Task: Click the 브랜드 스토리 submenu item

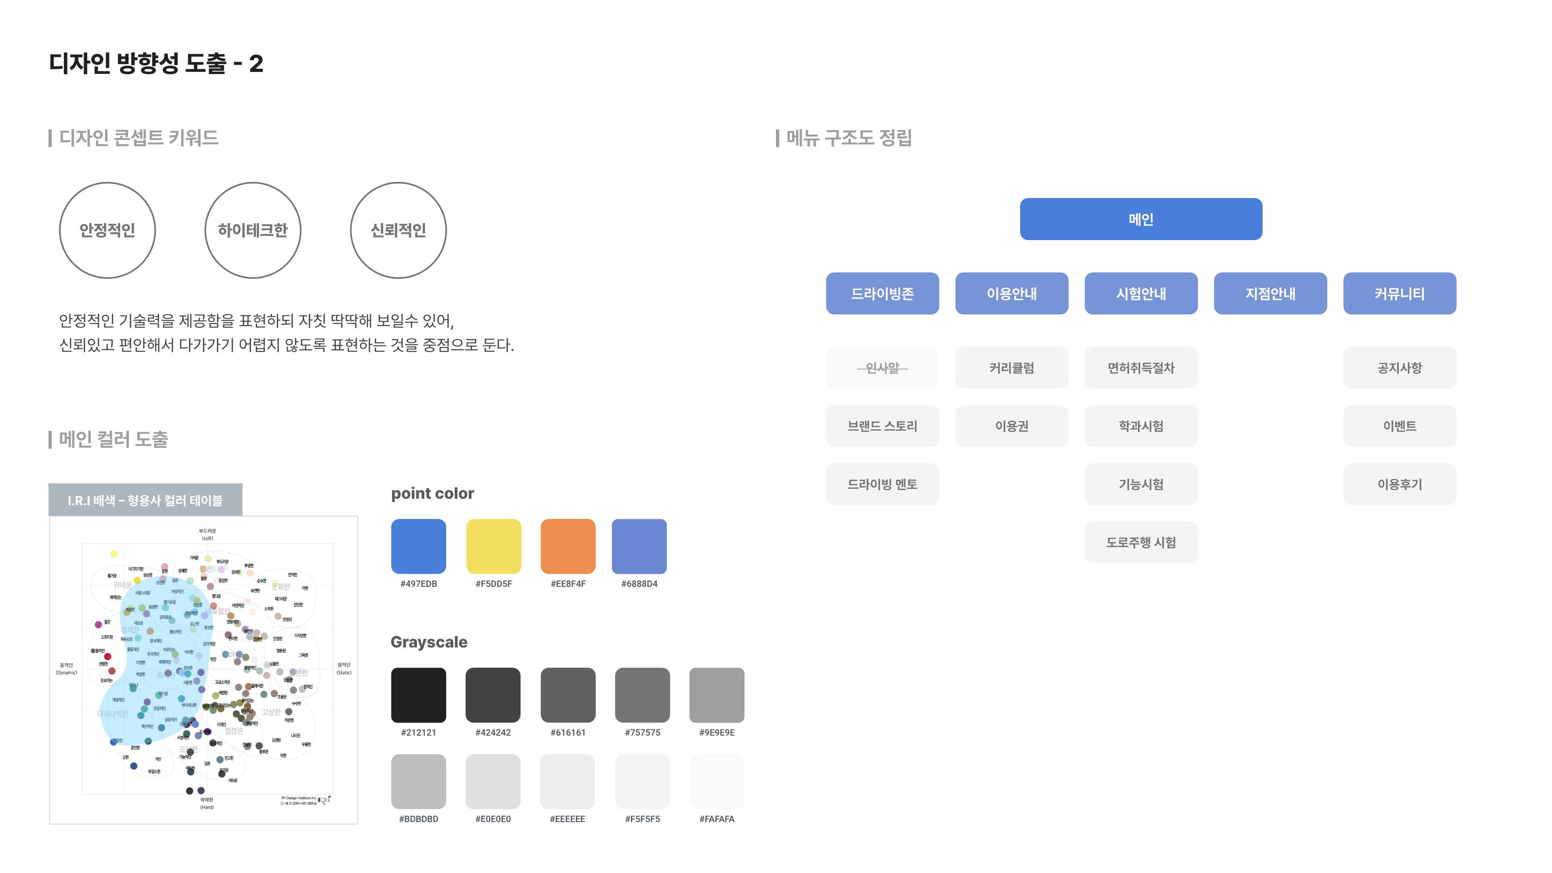Action: pos(882,426)
